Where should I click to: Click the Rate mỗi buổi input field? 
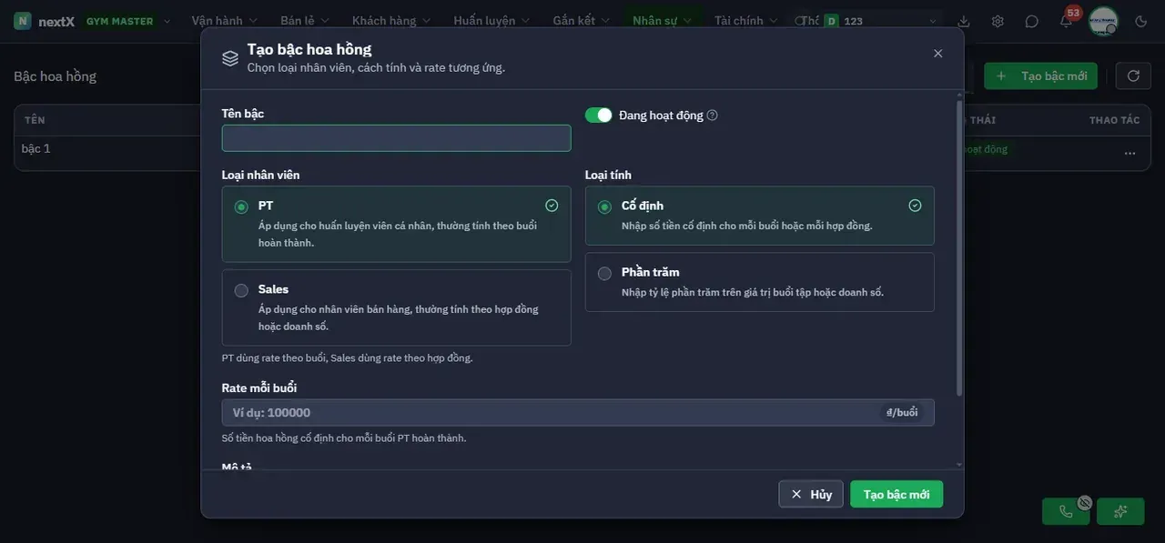coord(578,413)
